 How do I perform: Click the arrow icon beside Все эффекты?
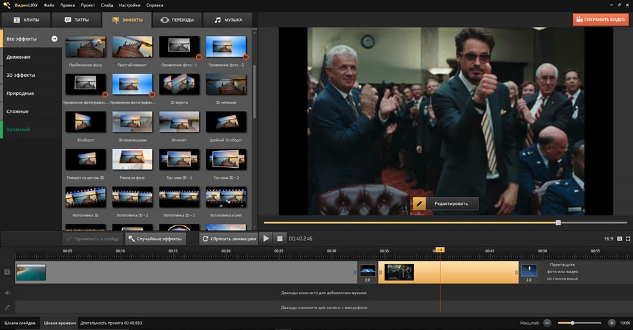[54, 39]
